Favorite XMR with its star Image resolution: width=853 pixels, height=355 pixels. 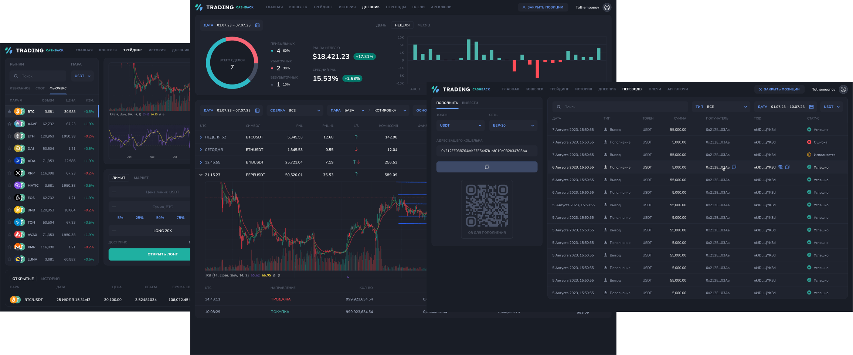pyautogui.click(x=10, y=247)
